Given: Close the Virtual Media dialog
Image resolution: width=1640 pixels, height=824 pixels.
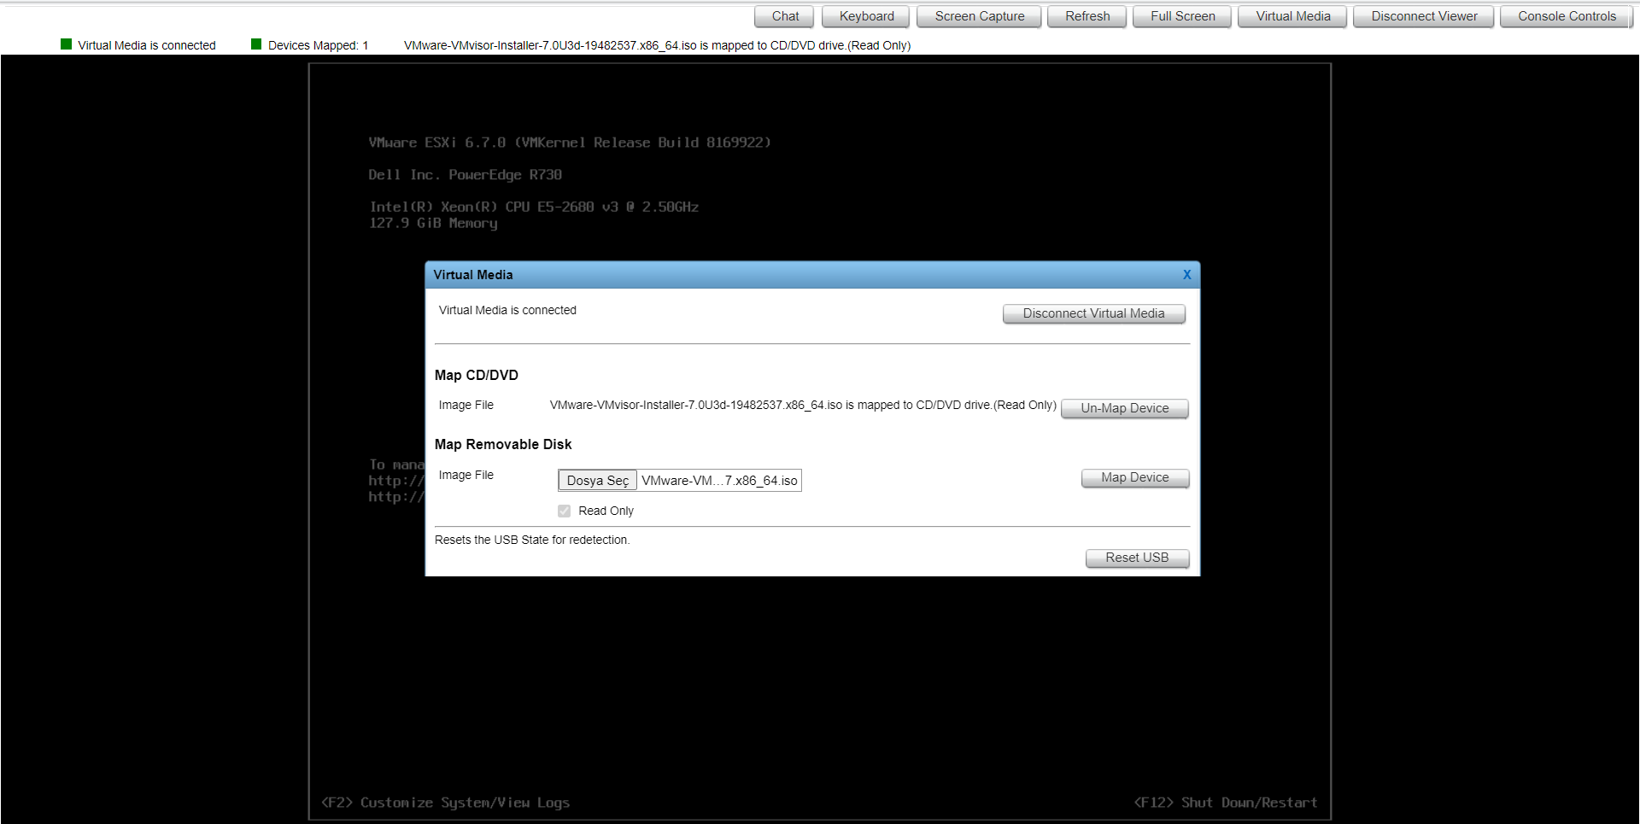Looking at the screenshot, I should pyautogui.click(x=1186, y=275).
